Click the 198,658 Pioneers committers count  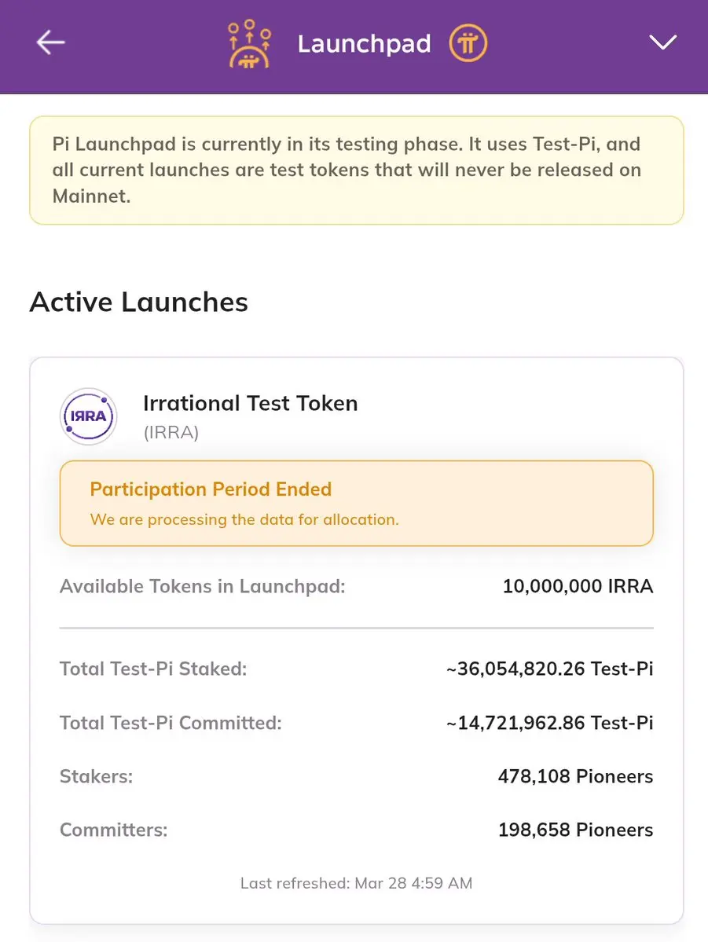[x=575, y=830]
